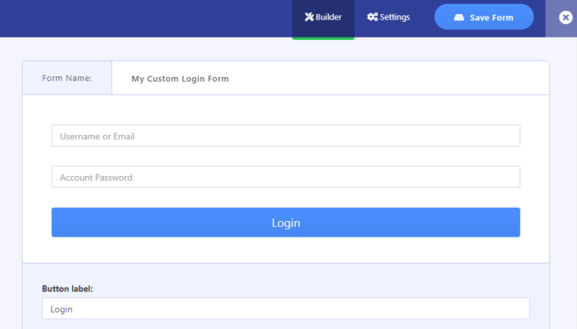Edit the Form Name field
The height and width of the screenshot is (329, 577).
tap(331, 78)
